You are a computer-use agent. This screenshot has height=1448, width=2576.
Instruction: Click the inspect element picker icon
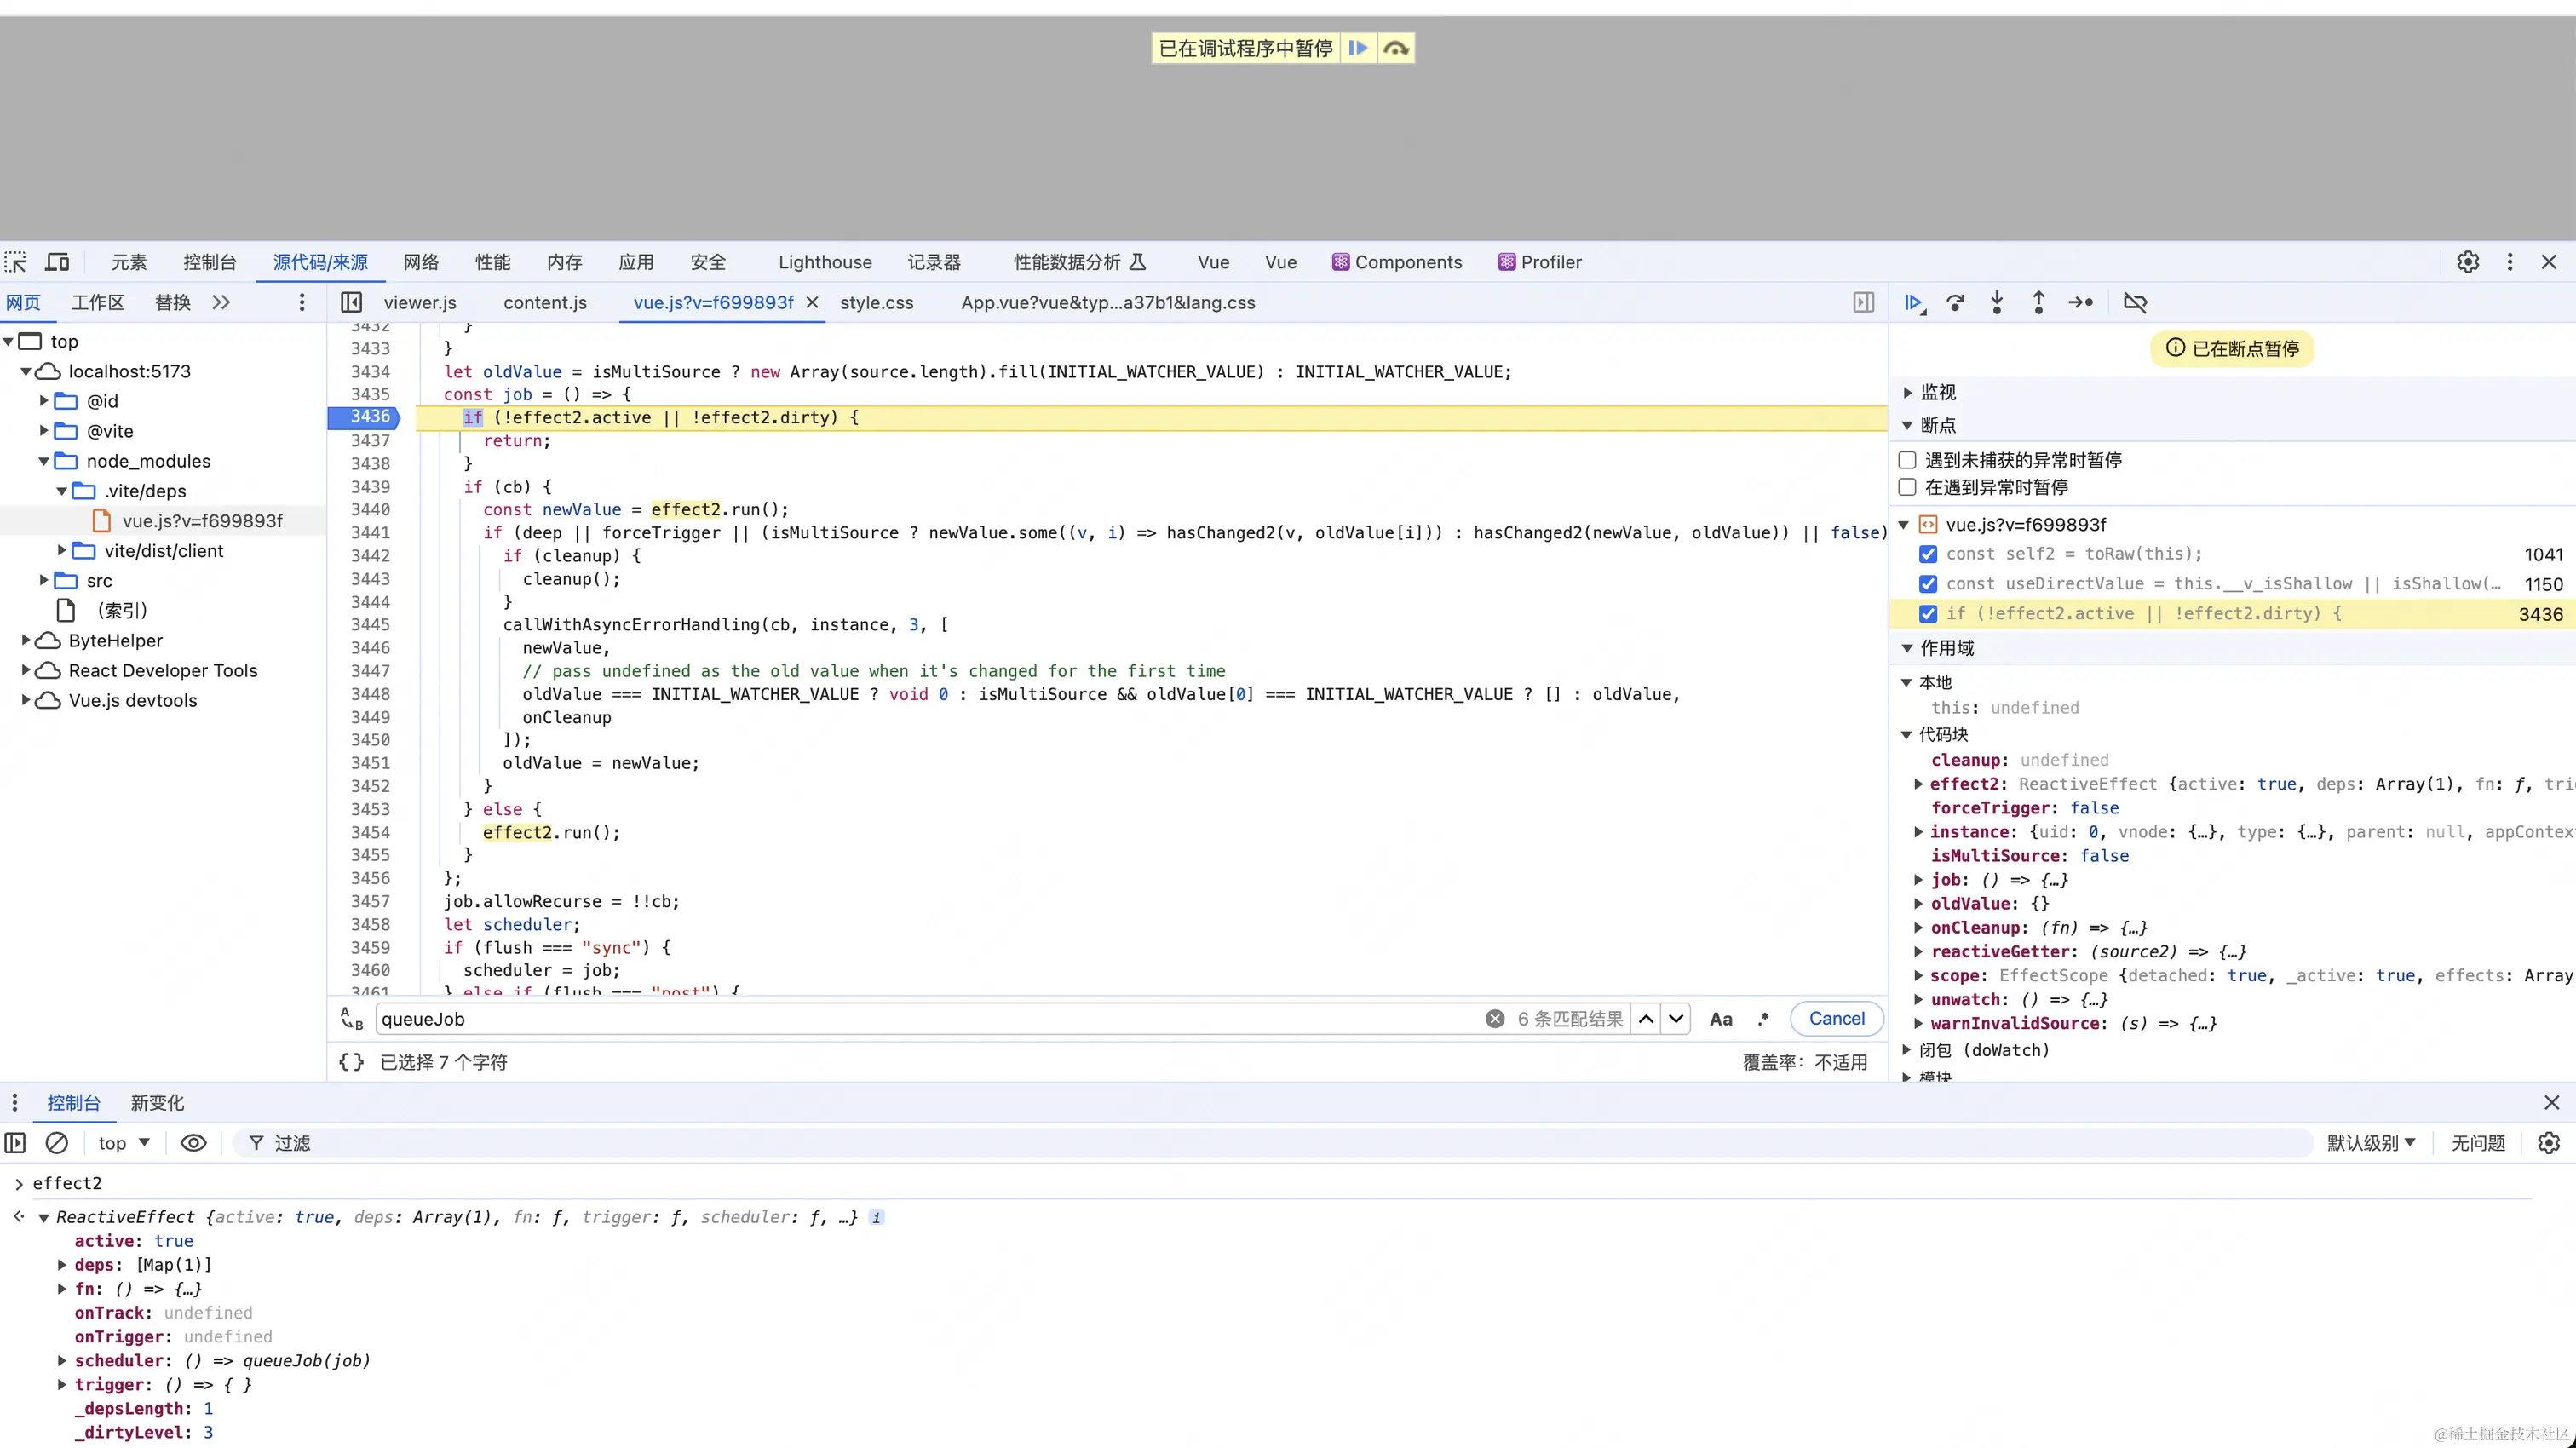tap(16, 262)
